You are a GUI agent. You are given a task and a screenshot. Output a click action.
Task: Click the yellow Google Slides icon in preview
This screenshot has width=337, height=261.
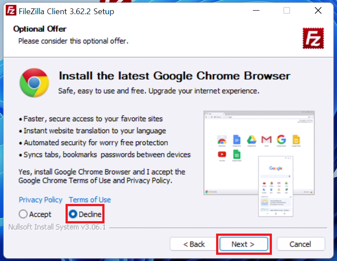tap(296, 139)
